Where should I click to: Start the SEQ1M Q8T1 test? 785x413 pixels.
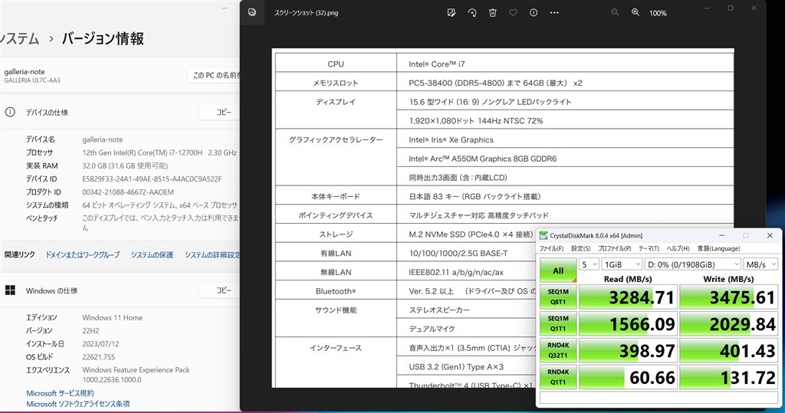click(x=558, y=297)
